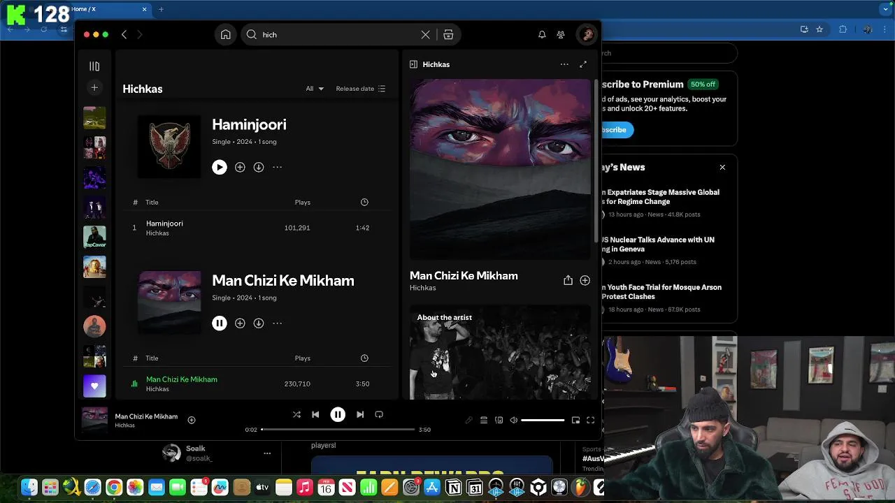Add Haminjoori single to library
Screen dimensions: 895x503
(240, 167)
